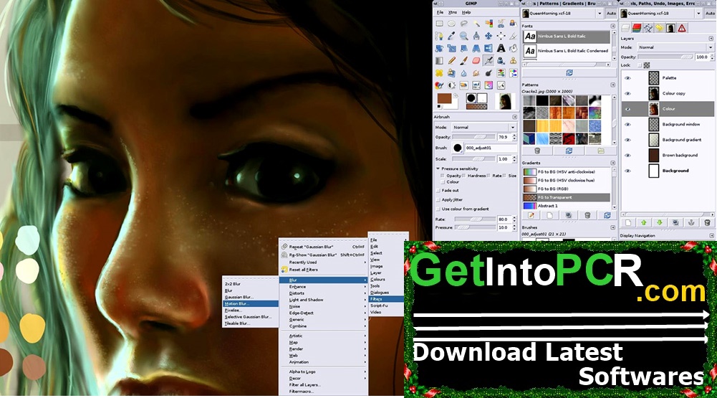Select the Zoom magnifier tool

pyautogui.click(x=464, y=36)
